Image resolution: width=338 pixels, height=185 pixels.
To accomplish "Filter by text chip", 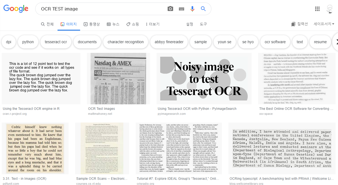I will pyautogui.click(x=300, y=42).
